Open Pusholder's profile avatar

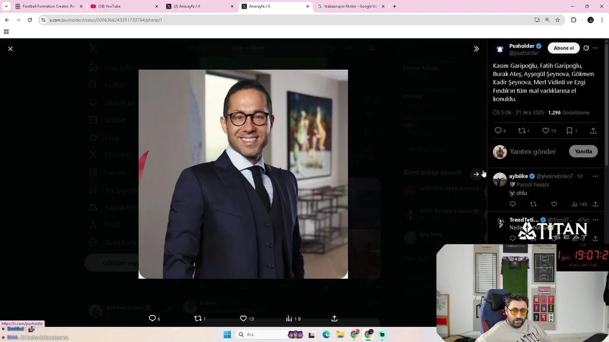pos(500,49)
